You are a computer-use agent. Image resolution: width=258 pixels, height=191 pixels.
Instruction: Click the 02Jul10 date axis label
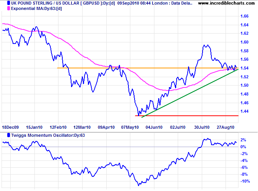tap(178, 127)
